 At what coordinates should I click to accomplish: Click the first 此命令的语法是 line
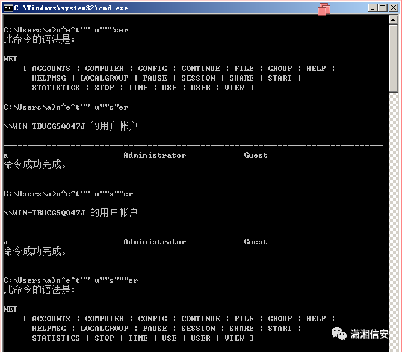pyautogui.click(x=39, y=40)
